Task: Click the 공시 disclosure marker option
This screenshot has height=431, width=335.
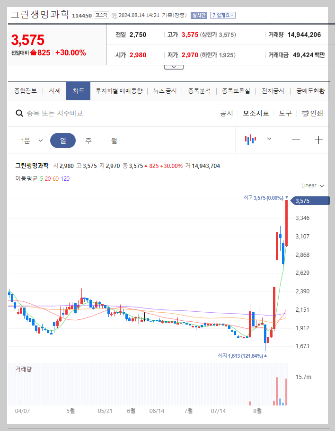Action: click(x=227, y=113)
